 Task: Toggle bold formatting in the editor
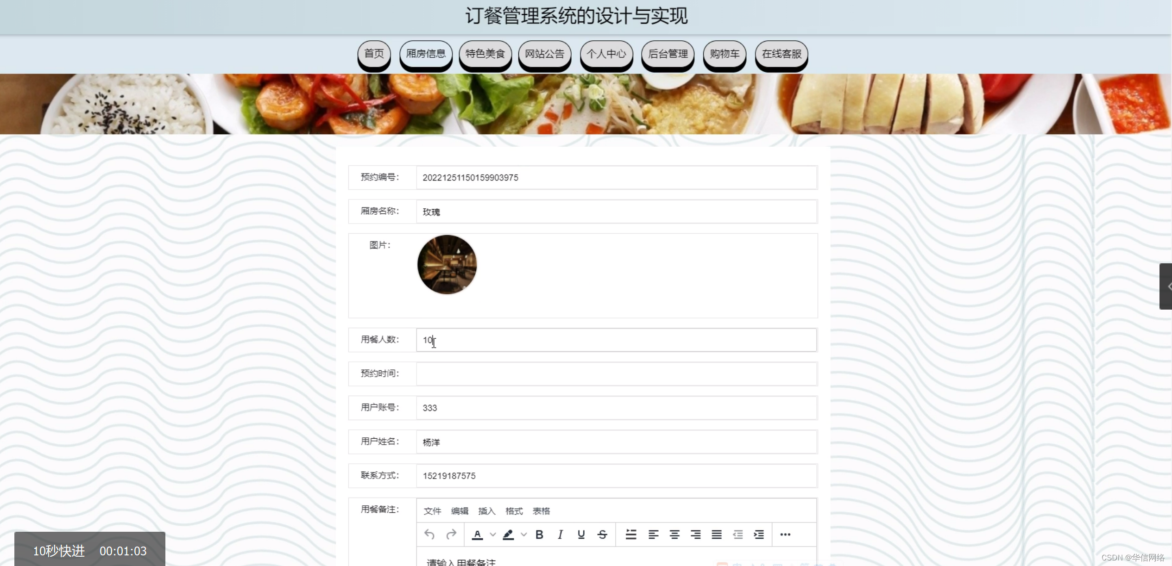point(539,535)
